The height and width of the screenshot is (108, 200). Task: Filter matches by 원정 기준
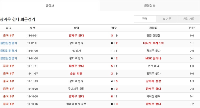(x=189, y=19)
